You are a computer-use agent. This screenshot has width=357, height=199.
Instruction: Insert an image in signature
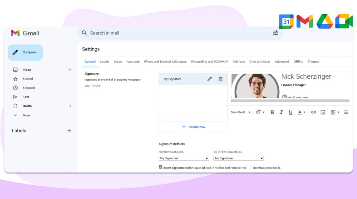pyautogui.click(x=323, y=112)
